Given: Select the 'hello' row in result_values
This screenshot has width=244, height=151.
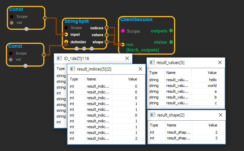Looking at the screenshot, I should (184, 80).
